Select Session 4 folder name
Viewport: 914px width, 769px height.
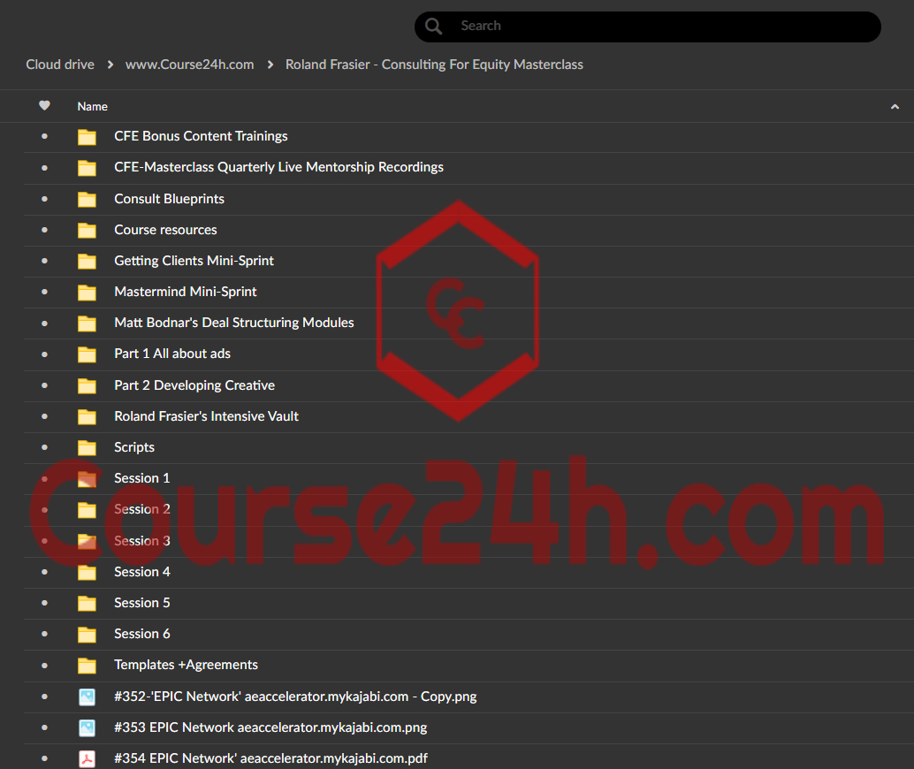click(142, 572)
